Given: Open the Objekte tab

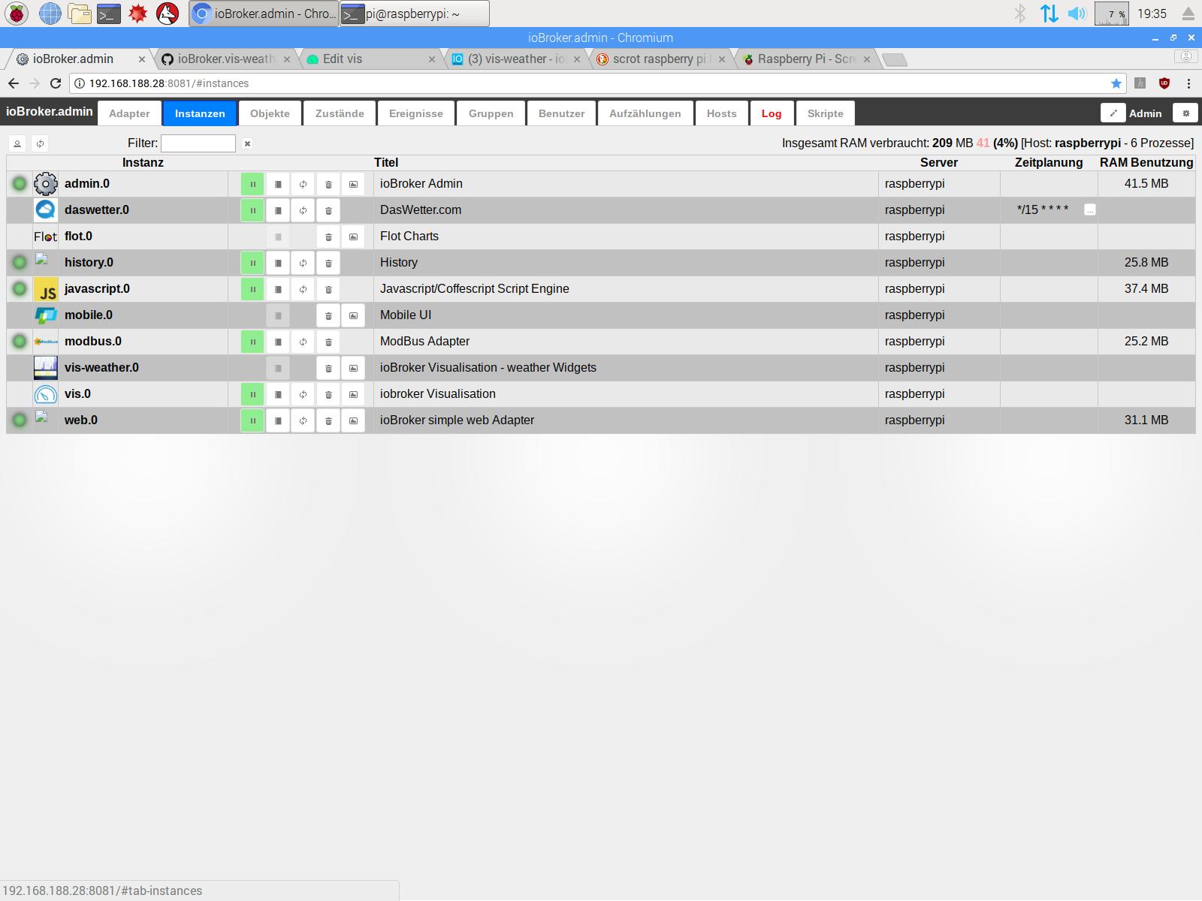Looking at the screenshot, I should coord(270,113).
